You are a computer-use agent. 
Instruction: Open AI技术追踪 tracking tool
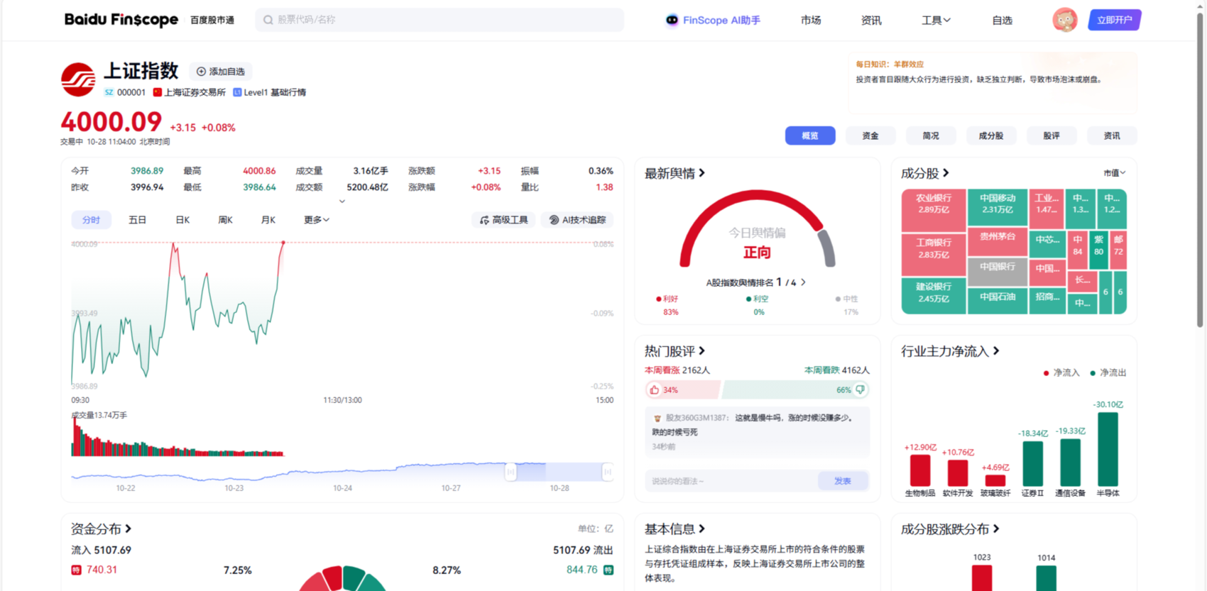[x=577, y=220]
